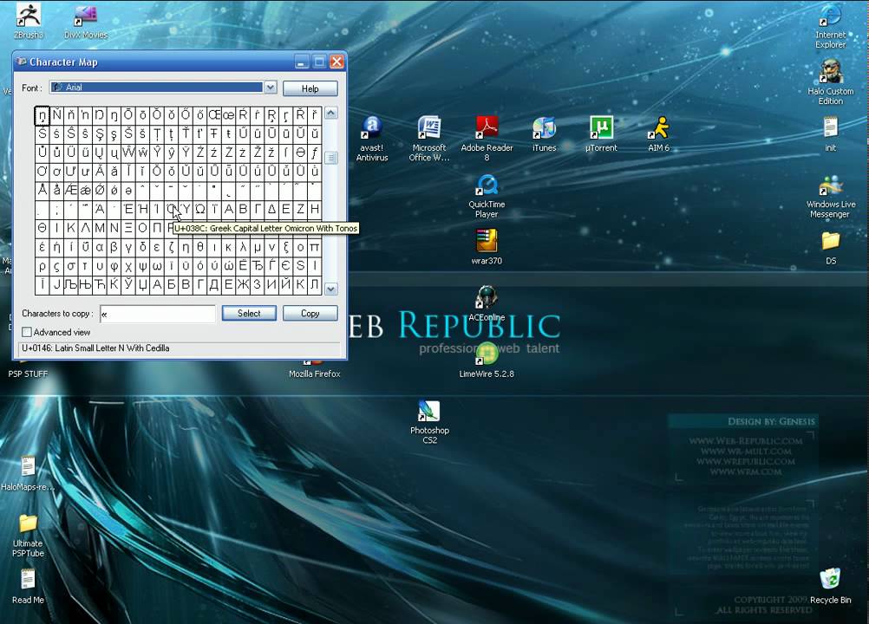Open the iTunes desktop icon
The height and width of the screenshot is (624, 869).
coord(544,133)
